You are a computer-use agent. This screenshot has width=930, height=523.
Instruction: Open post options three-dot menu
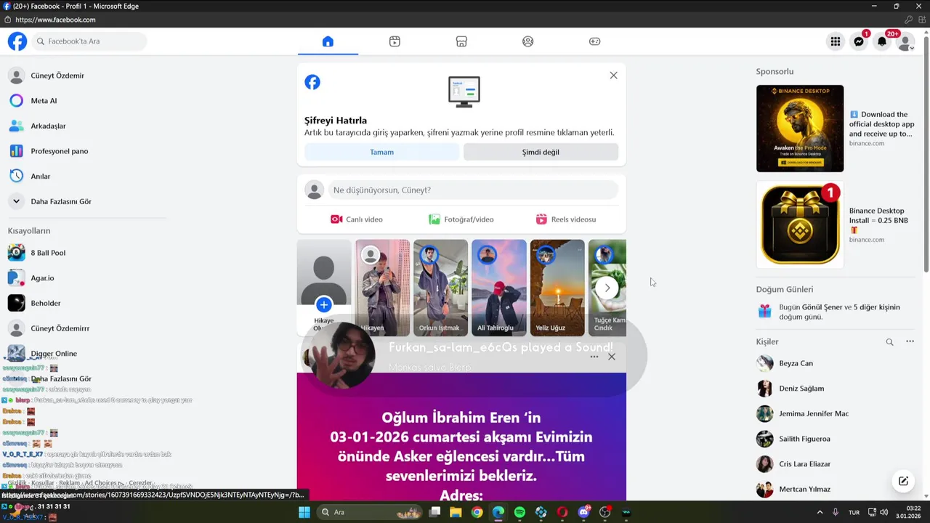point(594,357)
